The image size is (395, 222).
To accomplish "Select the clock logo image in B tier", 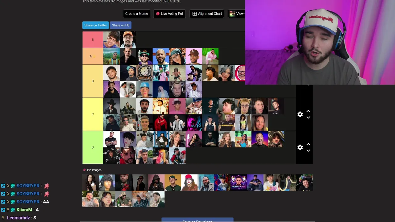I will coord(144,73).
